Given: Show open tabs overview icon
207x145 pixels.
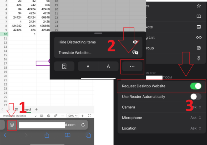Looking at the screenshot, I should pyautogui.click(x=88, y=135).
